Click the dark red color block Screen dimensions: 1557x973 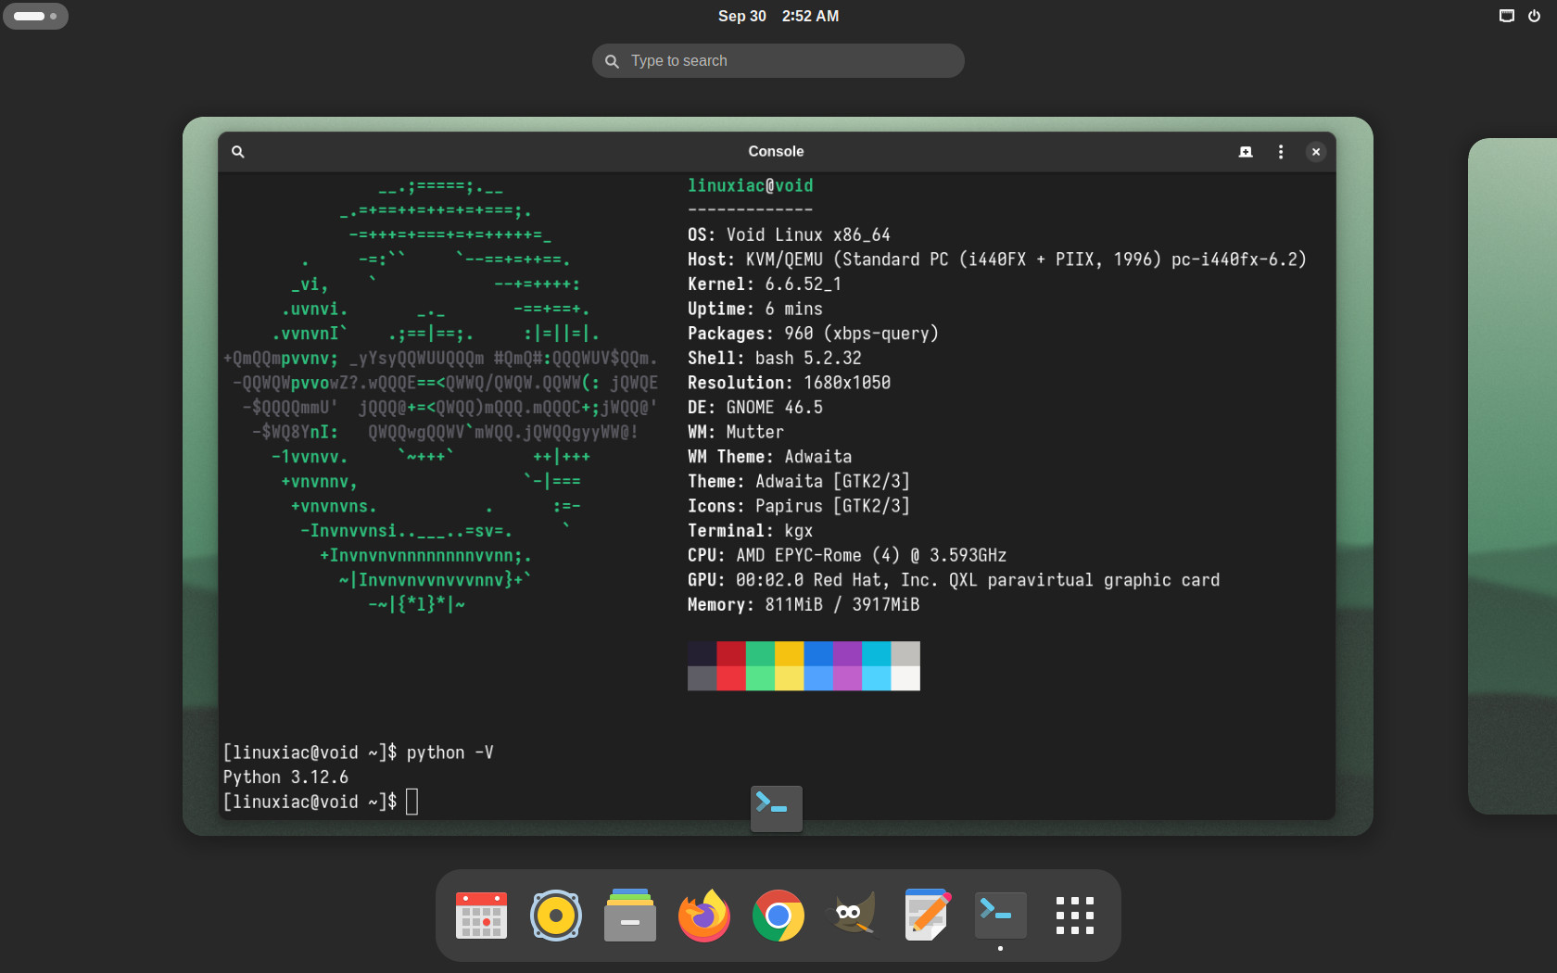(x=731, y=653)
